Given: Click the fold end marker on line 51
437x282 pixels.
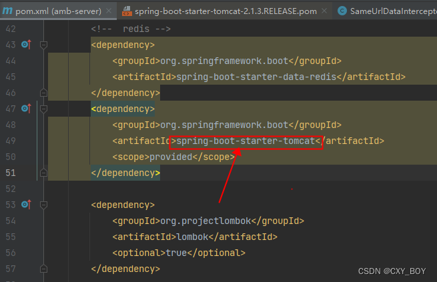Looking at the screenshot, I should [x=44, y=173].
